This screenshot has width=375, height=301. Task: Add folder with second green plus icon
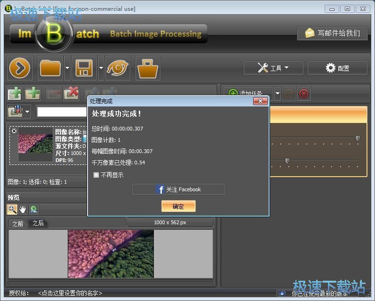33,93
